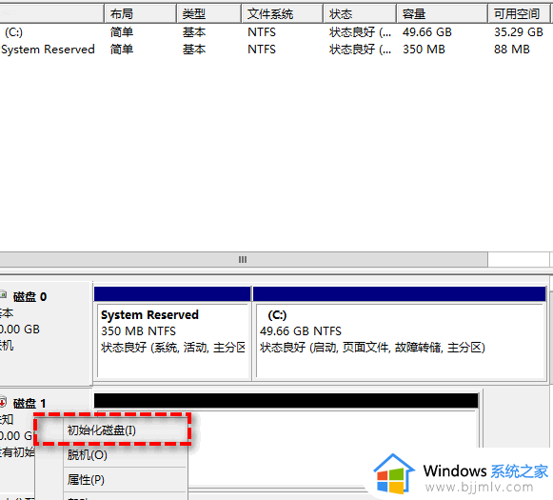This screenshot has width=553, height=500.
Task: Click 状态良好 status of C: row
Action: point(360,32)
